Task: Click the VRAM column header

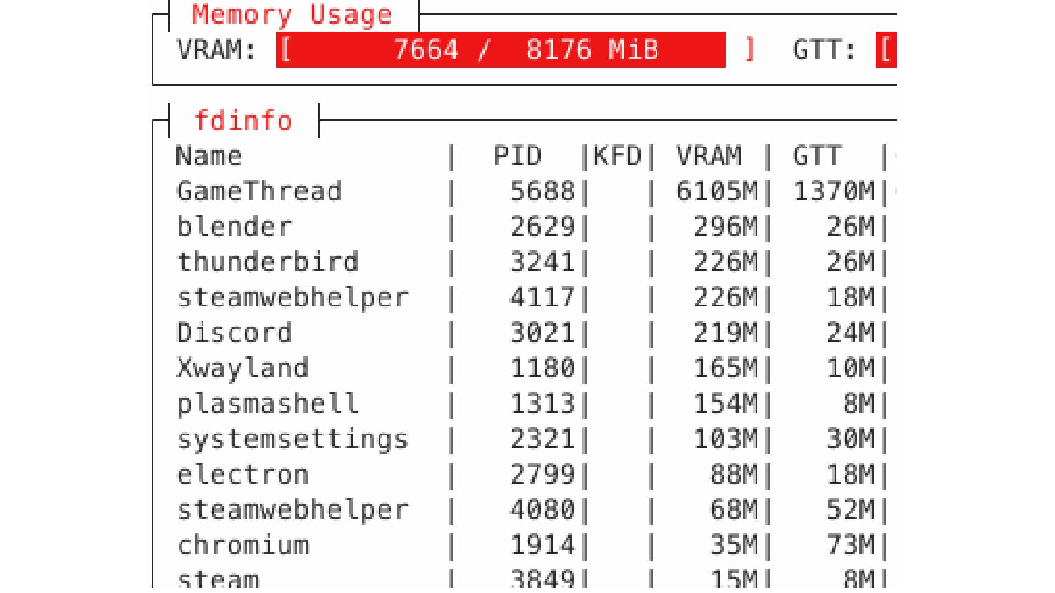Action: pyautogui.click(x=708, y=155)
